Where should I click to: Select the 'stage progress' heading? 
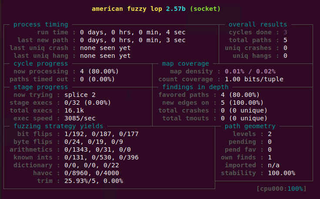point(40,87)
